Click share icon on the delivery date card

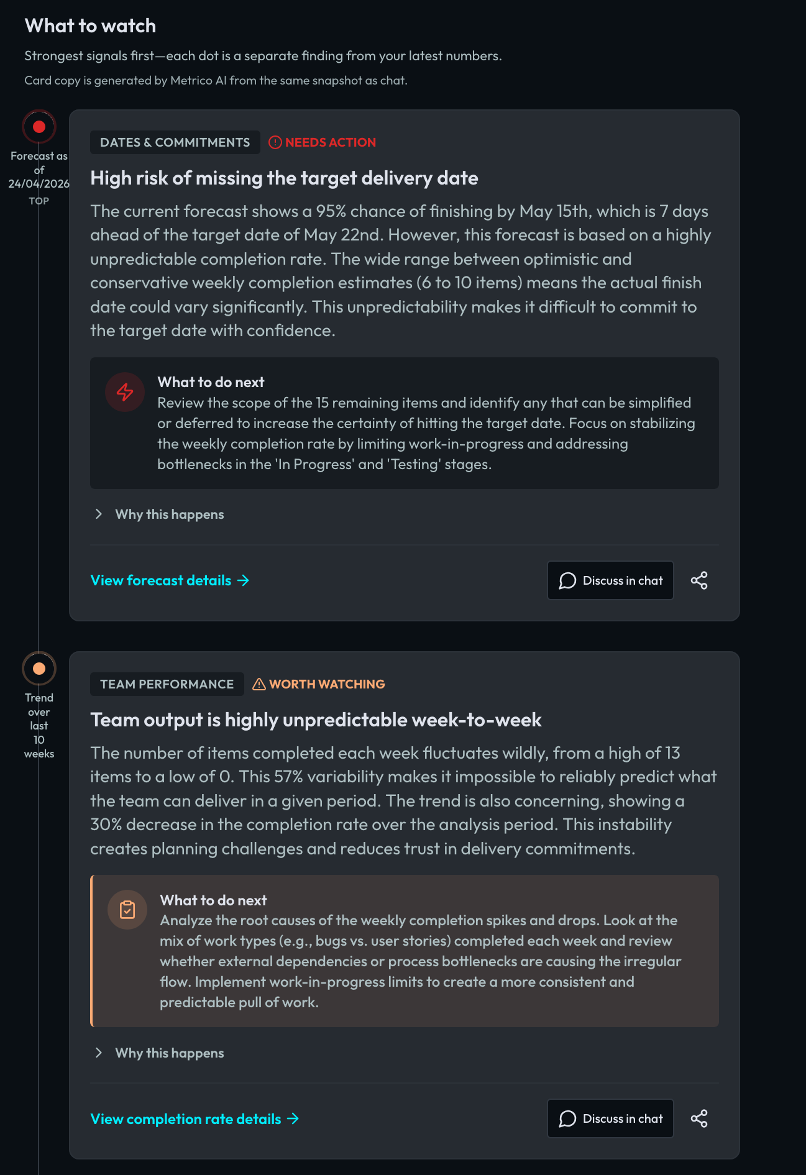tap(699, 580)
